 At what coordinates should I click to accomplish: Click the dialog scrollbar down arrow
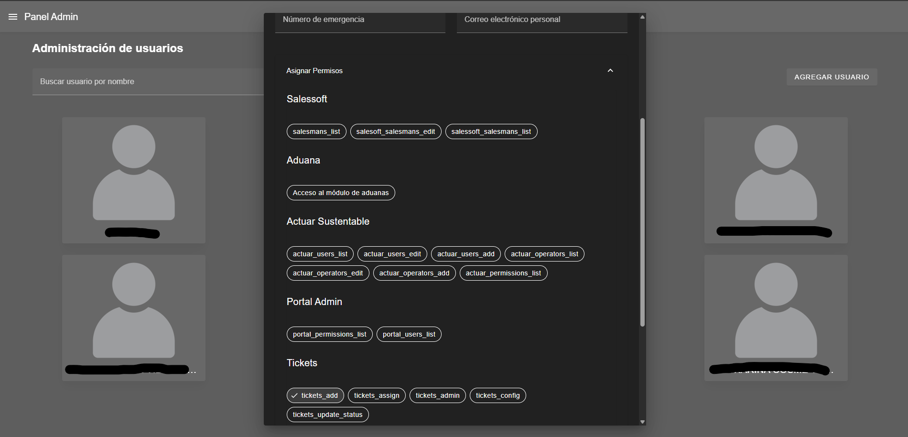tap(642, 422)
